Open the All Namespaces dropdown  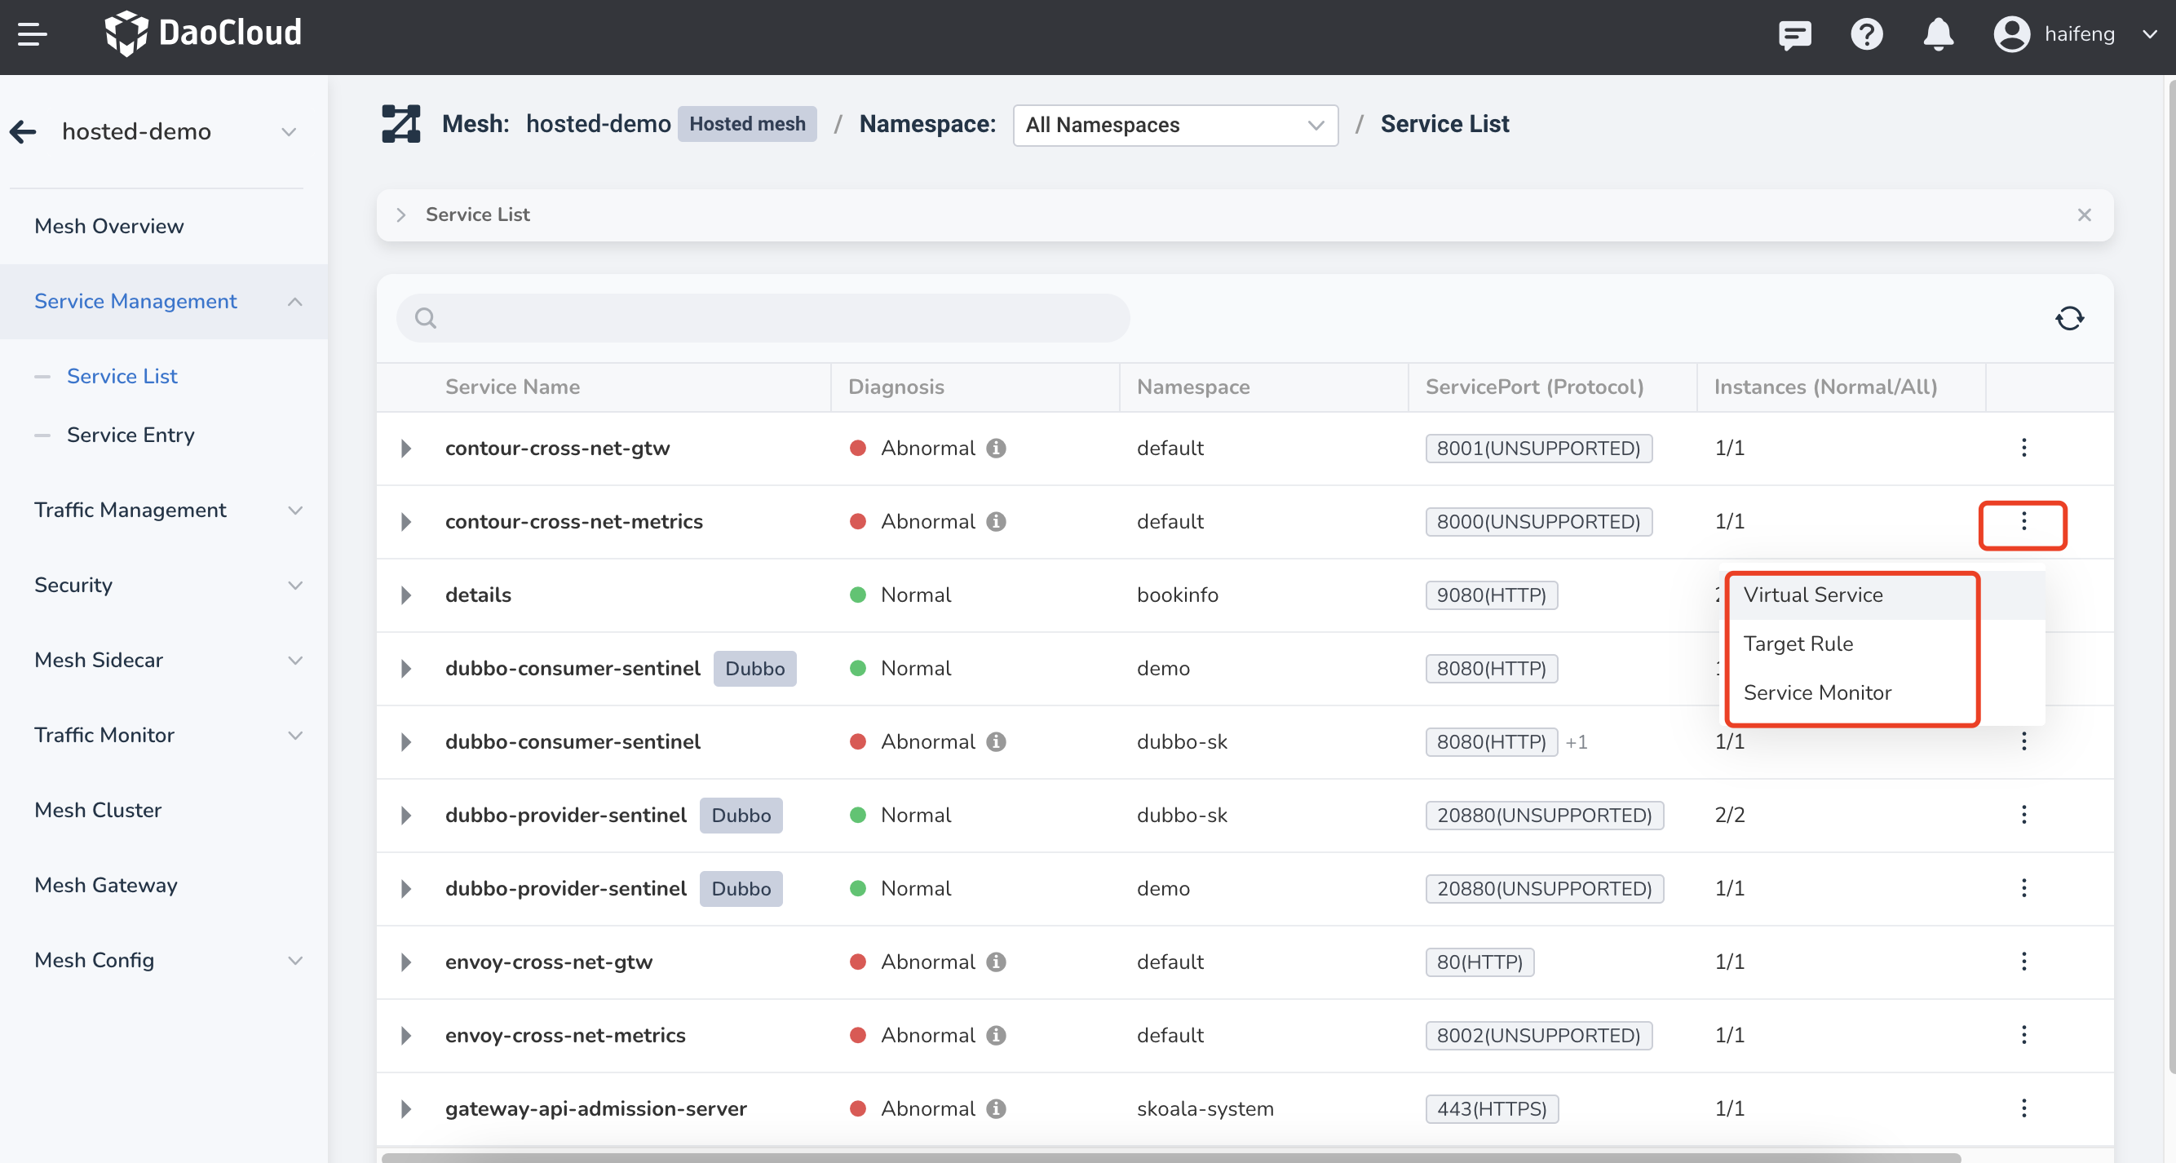(1174, 125)
